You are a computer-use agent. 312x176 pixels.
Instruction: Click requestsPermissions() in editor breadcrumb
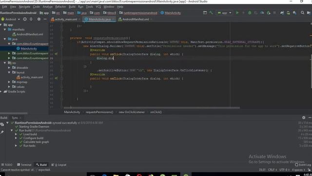click(x=99, y=112)
